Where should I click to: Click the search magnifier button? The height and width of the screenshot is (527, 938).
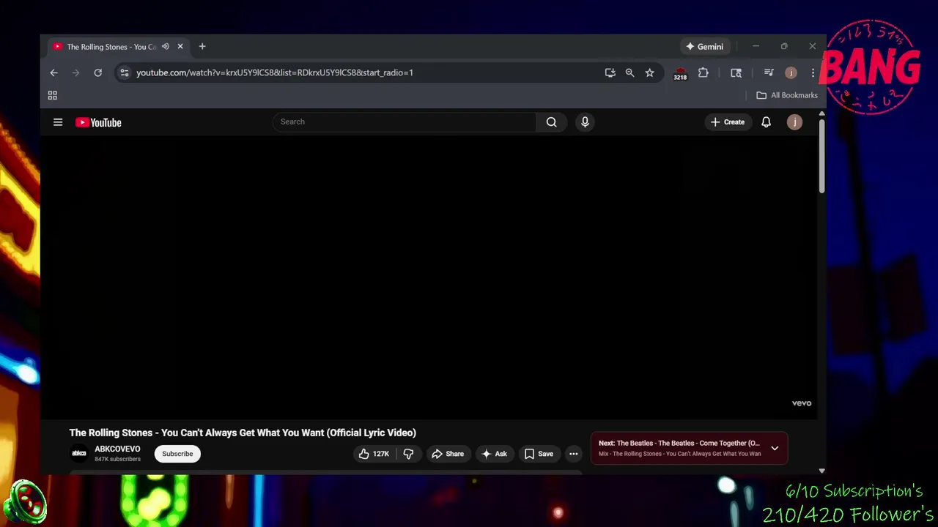pyautogui.click(x=551, y=122)
